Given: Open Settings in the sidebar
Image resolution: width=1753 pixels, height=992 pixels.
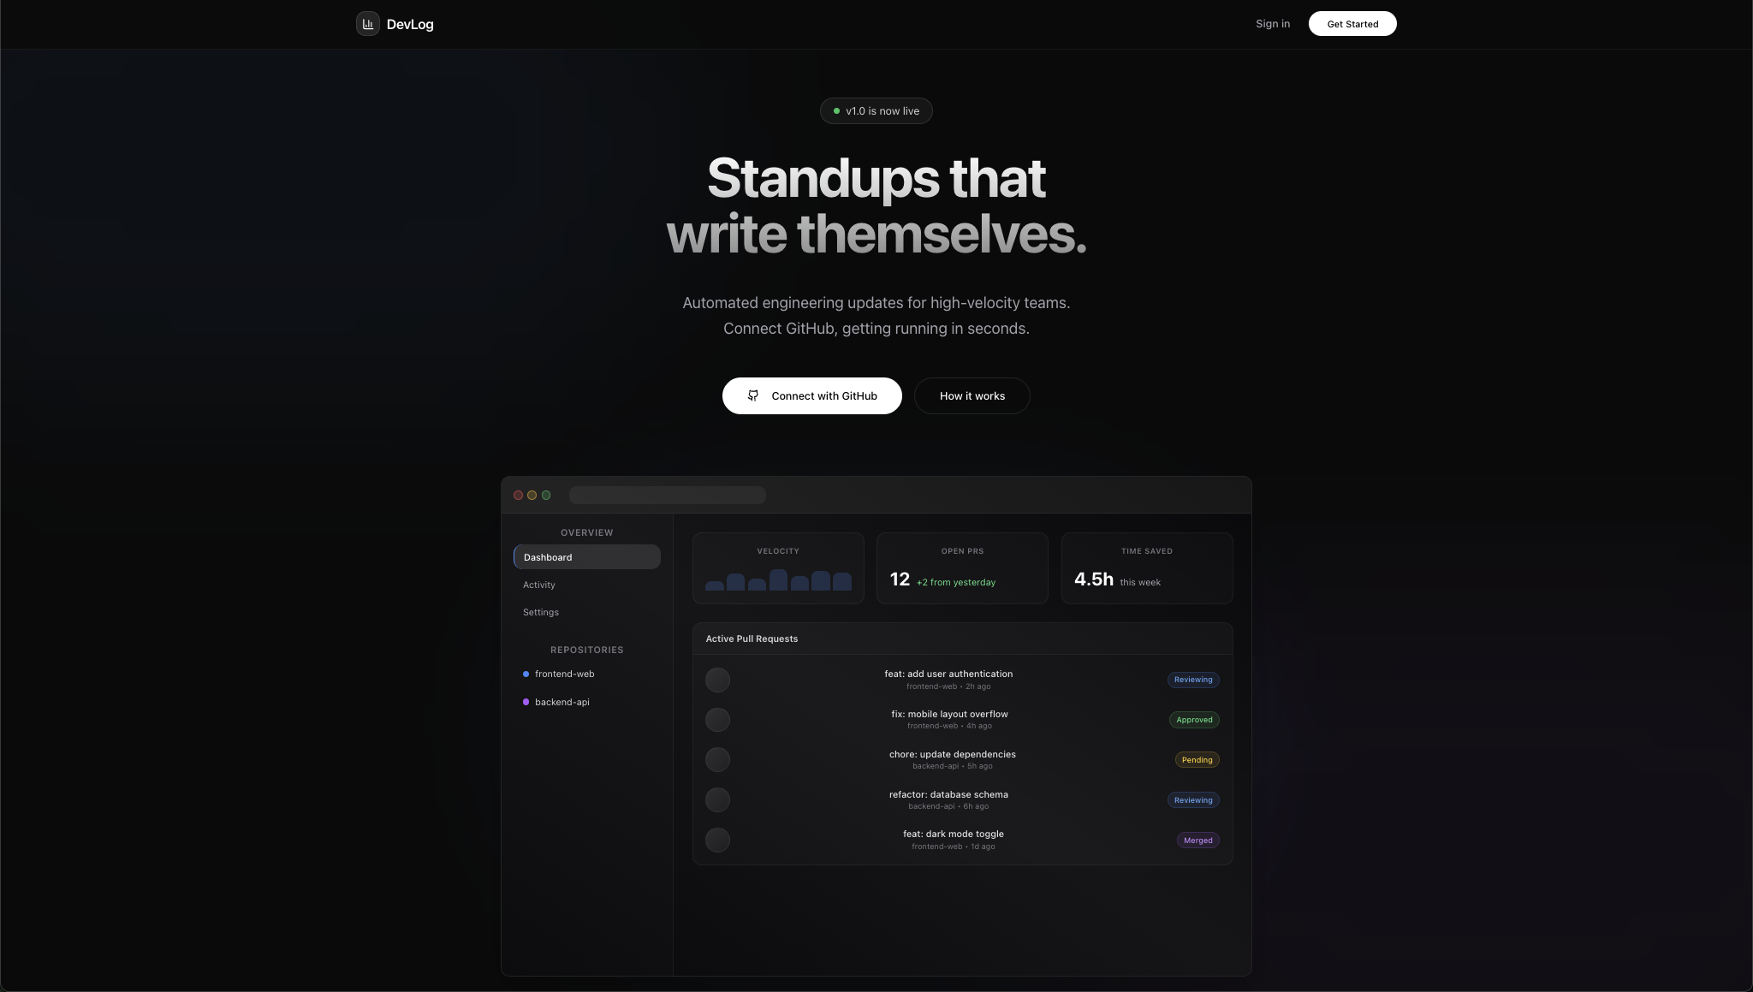Looking at the screenshot, I should (541, 612).
